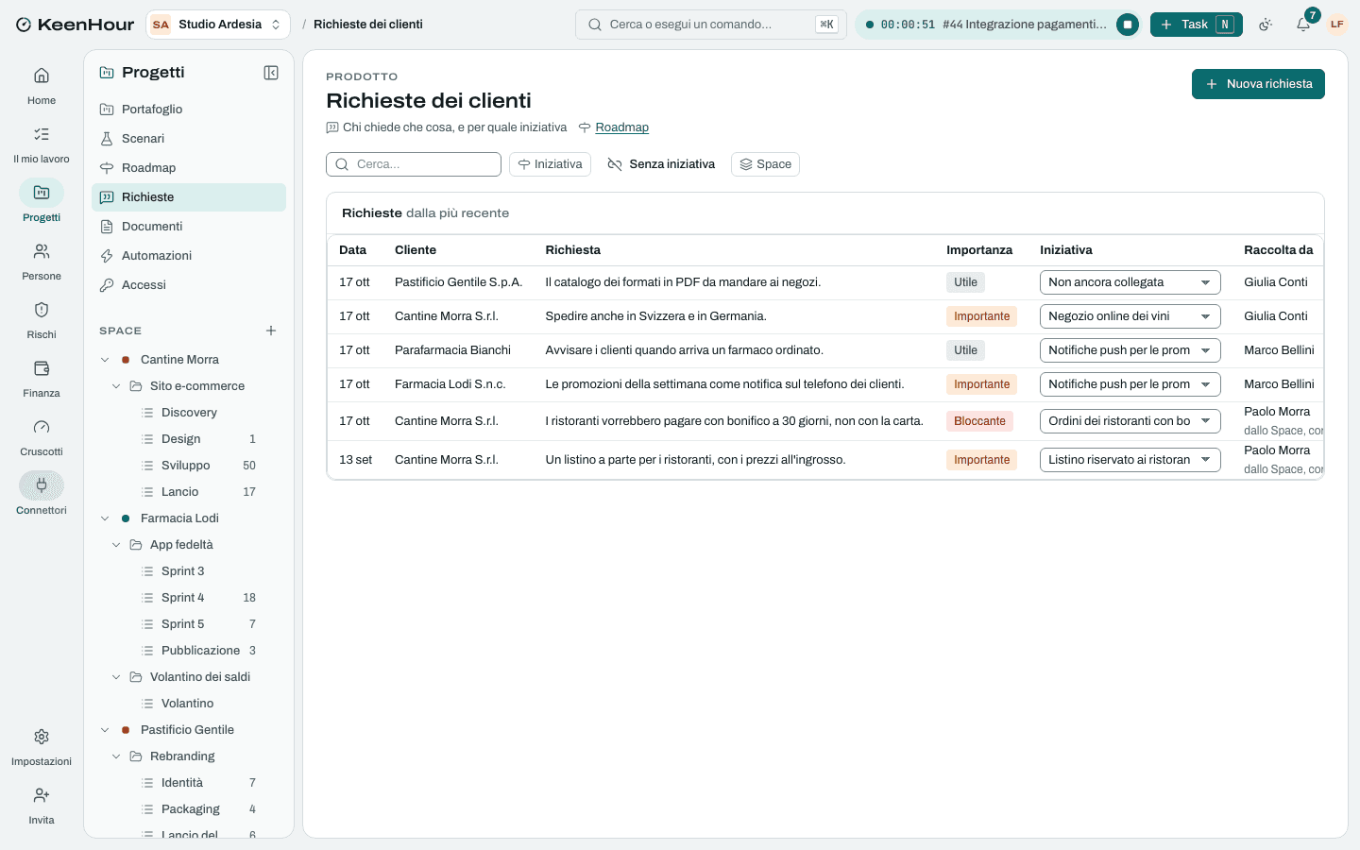The width and height of the screenshot is (1360, 850).
Task: Collapse the Farmacia Lodi space
Action: click(x=105, y=518)
